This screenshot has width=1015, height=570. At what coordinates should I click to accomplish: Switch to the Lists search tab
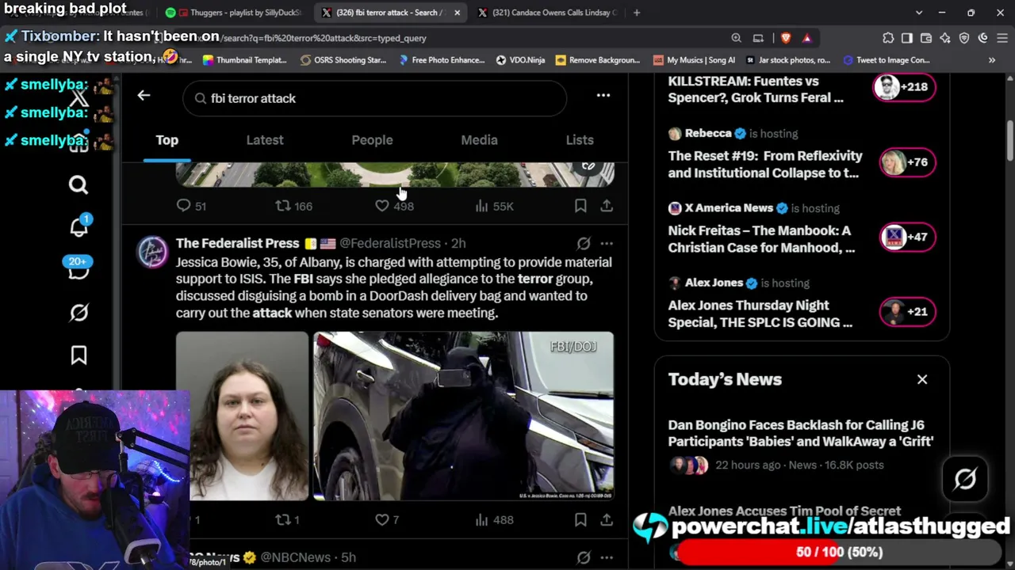point(580,140)
